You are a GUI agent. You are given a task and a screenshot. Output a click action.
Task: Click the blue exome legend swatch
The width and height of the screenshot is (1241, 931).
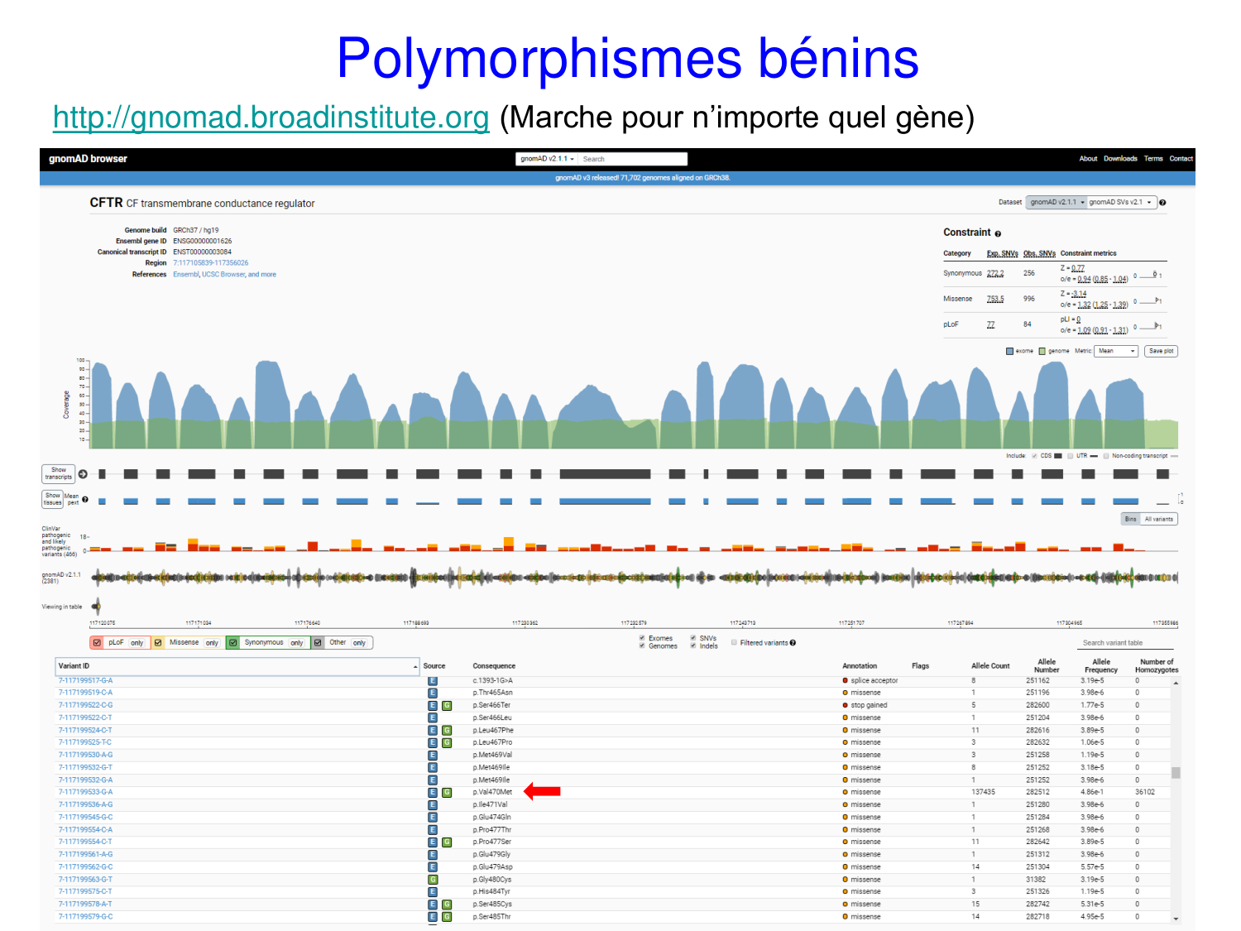click(1009, 352)
